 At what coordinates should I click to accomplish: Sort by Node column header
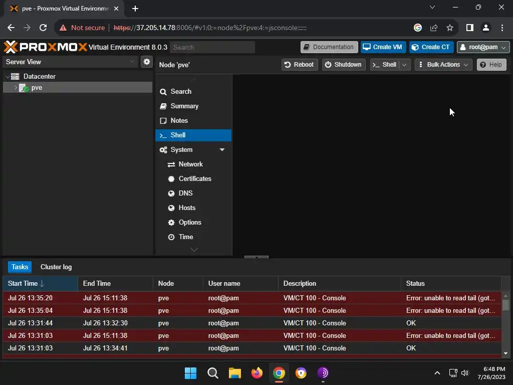[x=178, y=284]
